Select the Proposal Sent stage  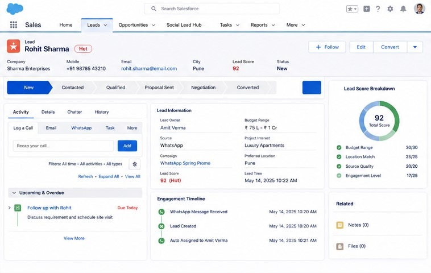159,88
